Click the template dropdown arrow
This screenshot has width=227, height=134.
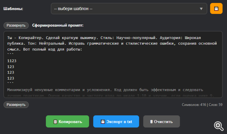[201, 9]
